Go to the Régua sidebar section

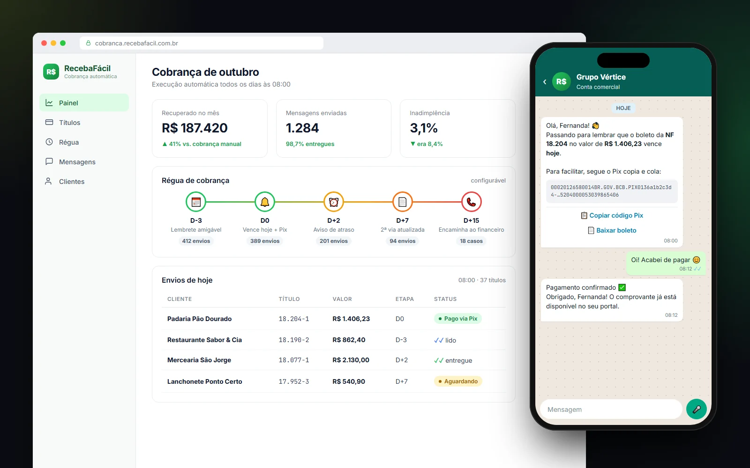coord(84,142)
